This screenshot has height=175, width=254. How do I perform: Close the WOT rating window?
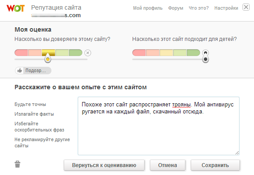pyautogui.click(x=246, y=7)
